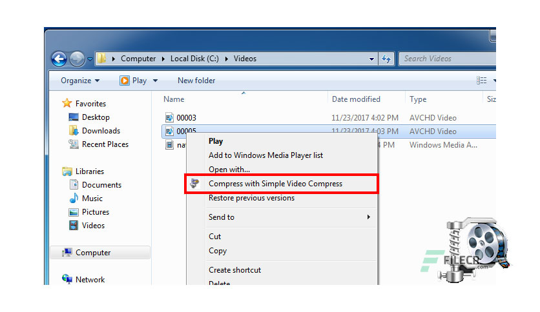Select Downloads in the navigation pane
Image resolution: width=540 pixels, height=312 pixels.
pyautogui.click(x=101, y=131)
